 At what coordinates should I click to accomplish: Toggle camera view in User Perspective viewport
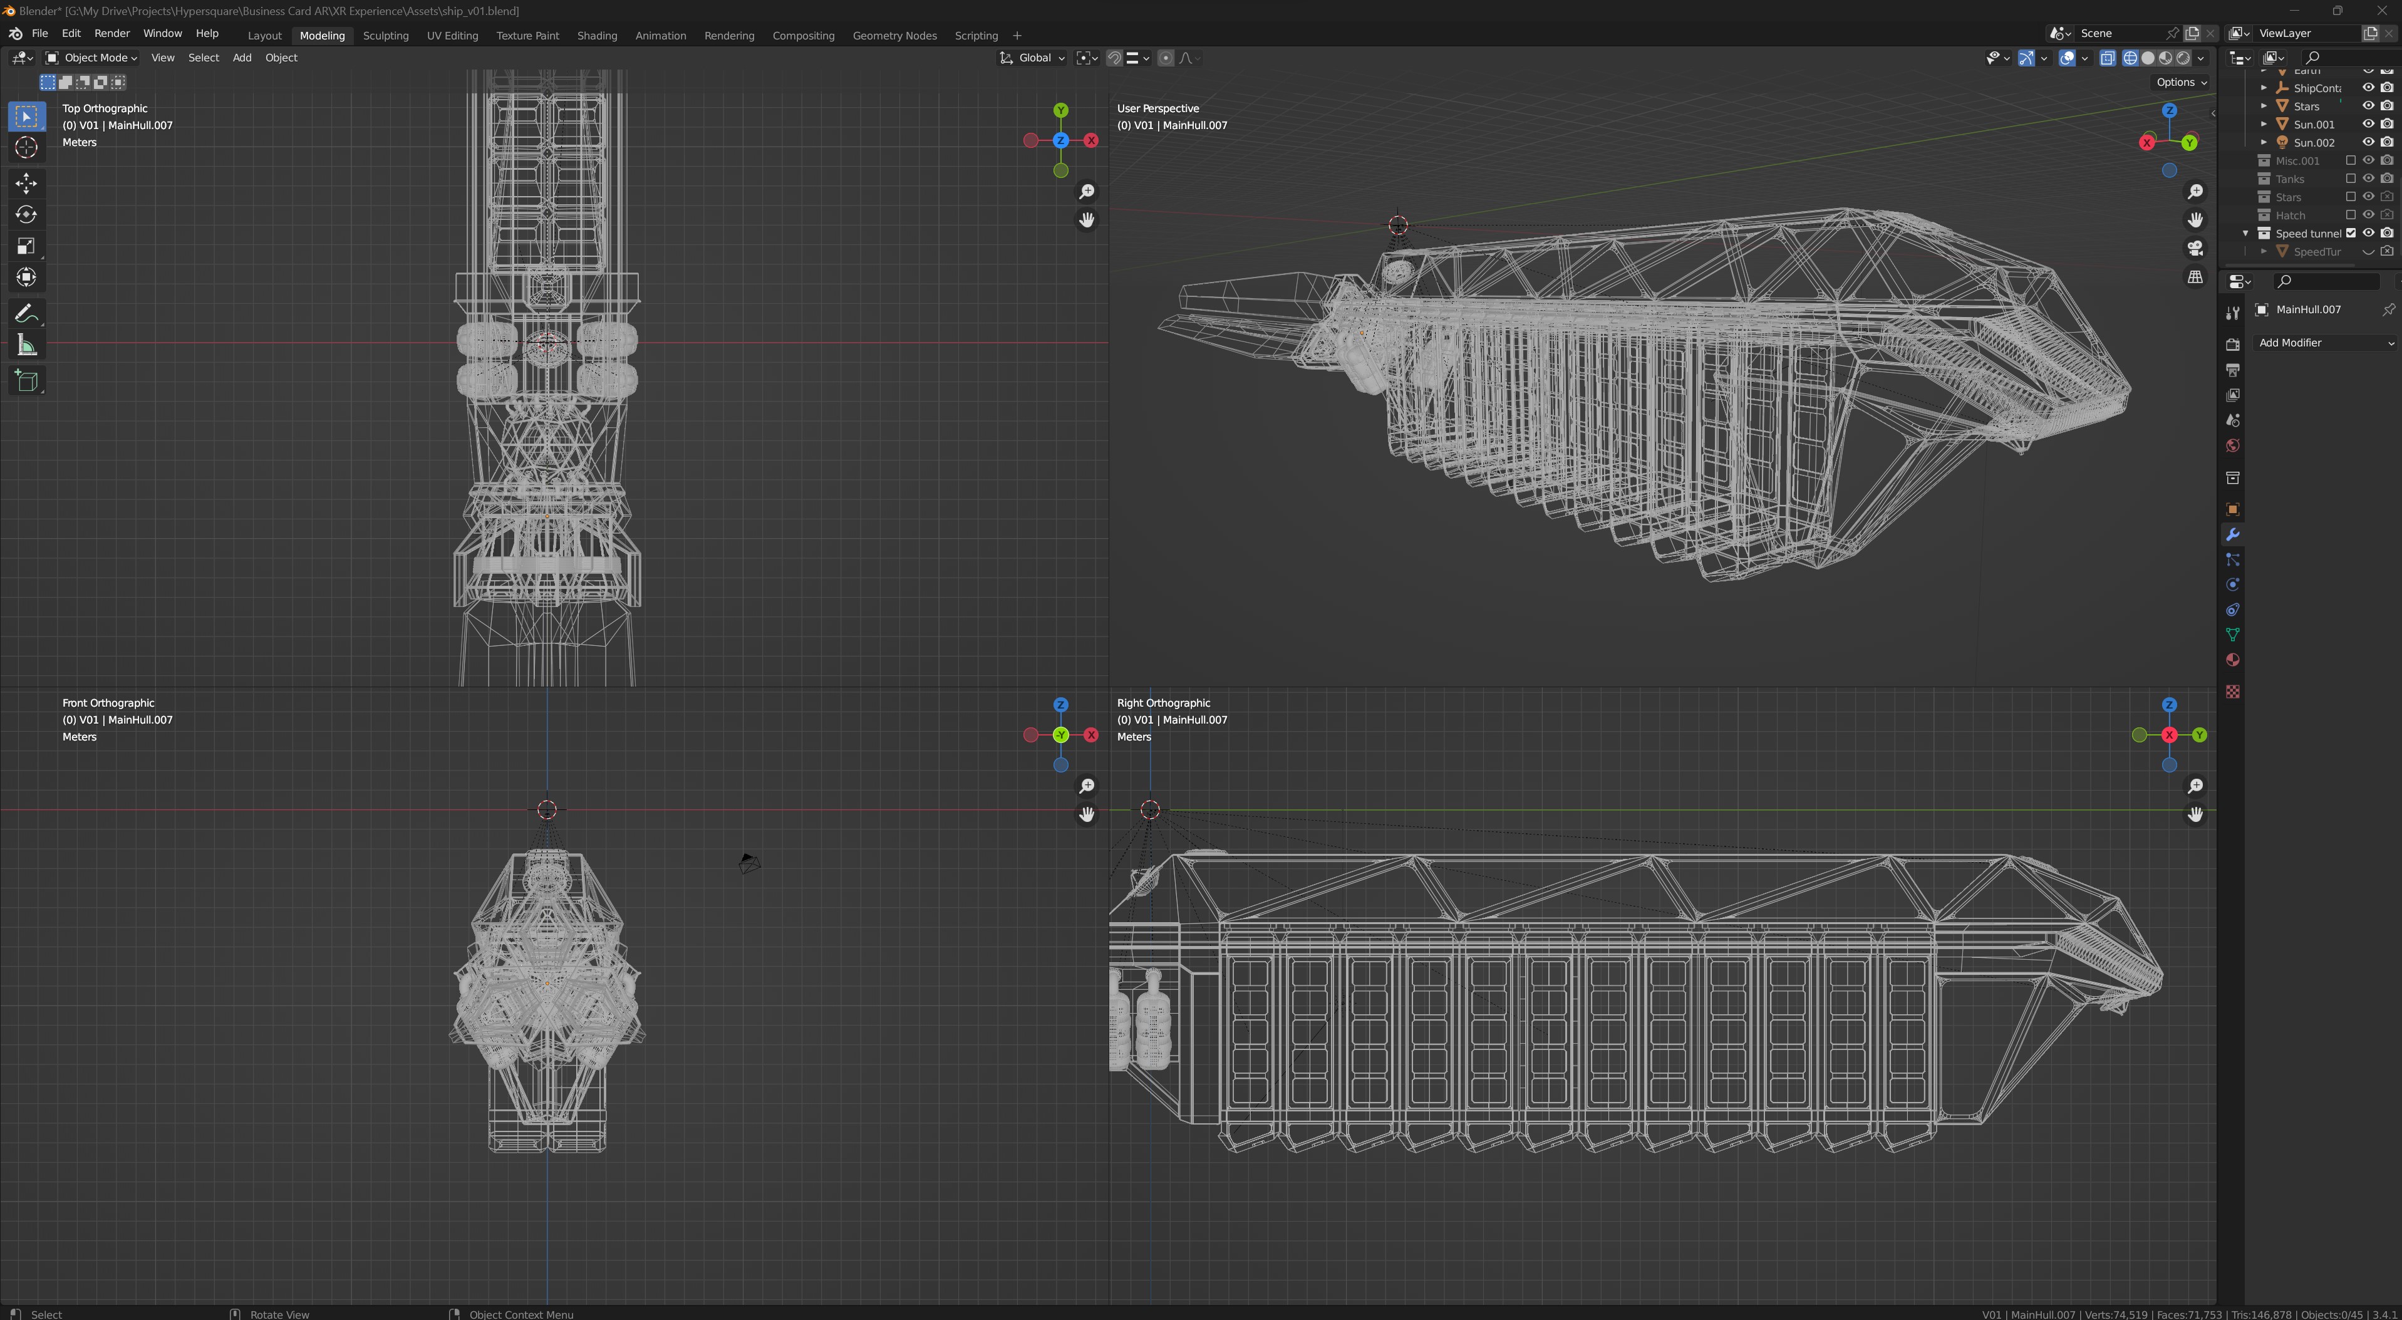[2195, 248]
